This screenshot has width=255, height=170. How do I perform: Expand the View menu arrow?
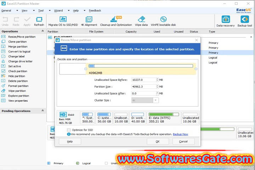tap(34, 10)
